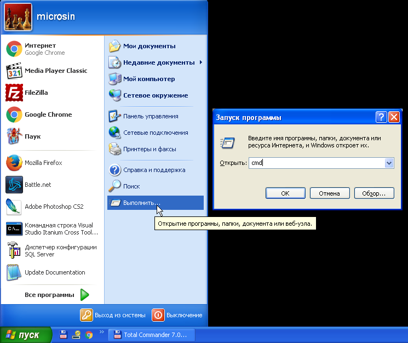The image size is (408, 343).
Task: Open Visual Studio Itanium command prompt icon
Action: click(14, 228)
